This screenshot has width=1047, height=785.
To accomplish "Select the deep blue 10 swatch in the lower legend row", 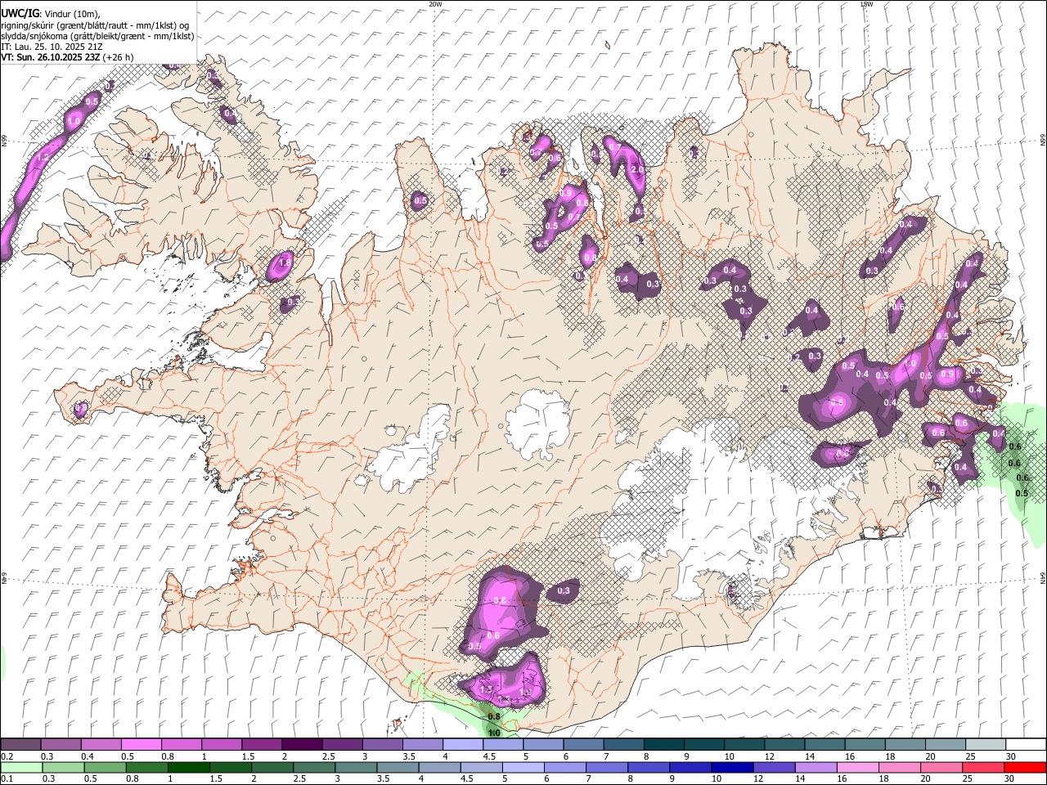I will 732,767.
